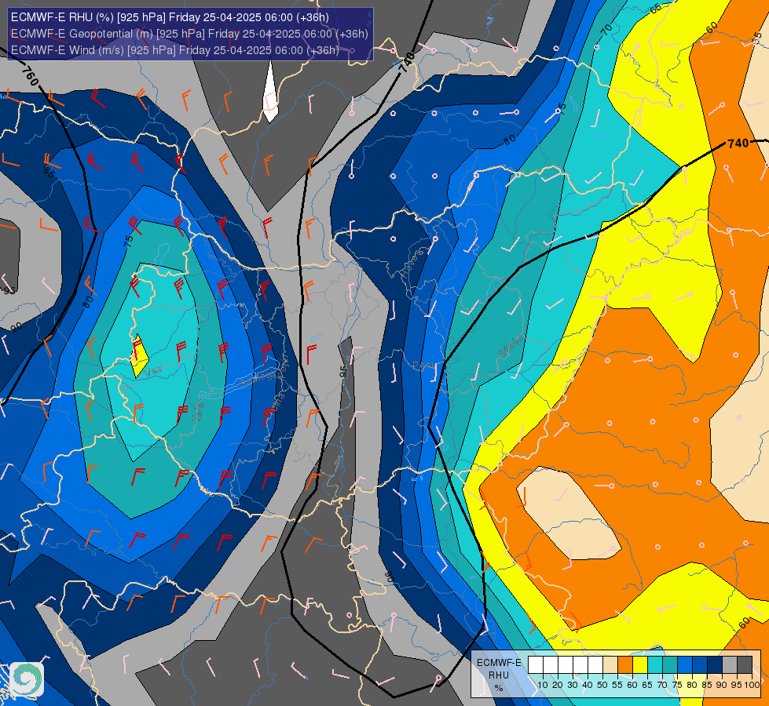Click the dark gray 95–100% legend swatch
Image resolution: width=769 pixels, height=706 pixels.
[745, 664]
